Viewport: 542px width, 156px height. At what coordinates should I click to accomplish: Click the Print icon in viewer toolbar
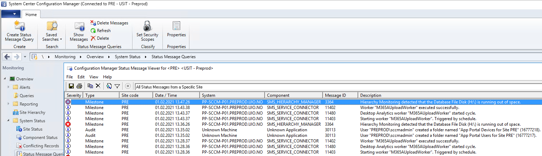click(79, 86)
